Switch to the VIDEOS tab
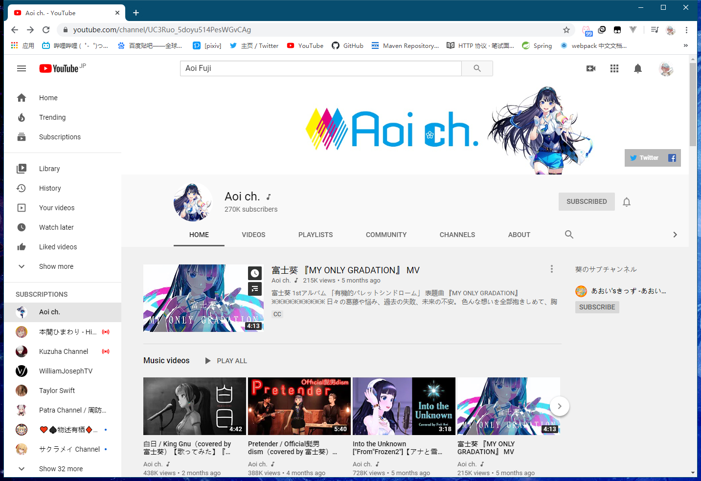 253,235
